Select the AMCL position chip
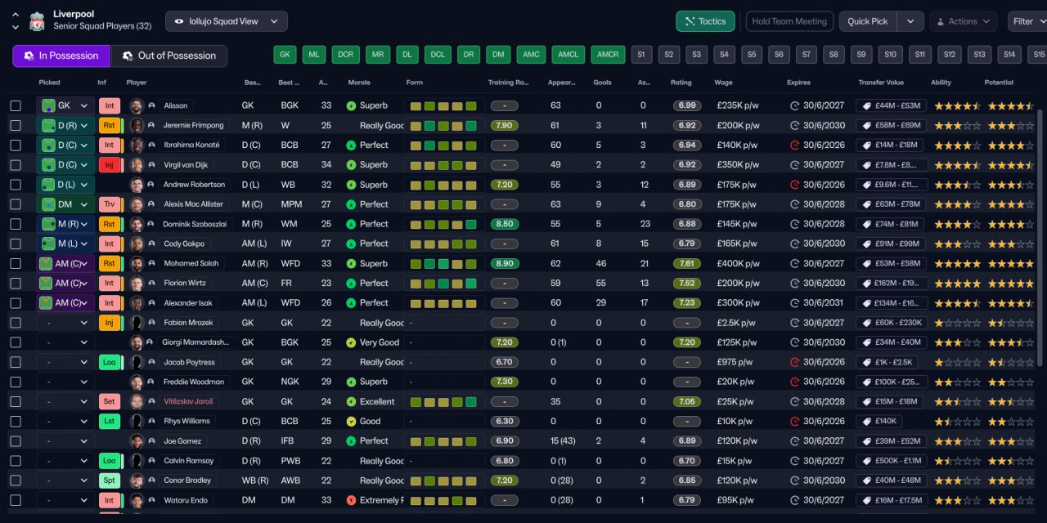Viewport: 1047px width, 523px height. (x=567, y=55)
